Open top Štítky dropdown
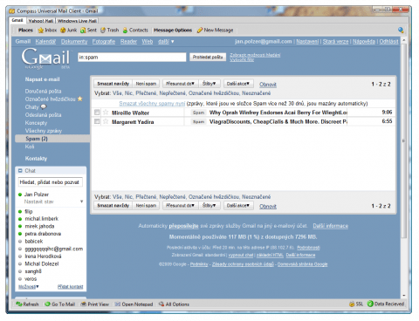 [209, 84]
